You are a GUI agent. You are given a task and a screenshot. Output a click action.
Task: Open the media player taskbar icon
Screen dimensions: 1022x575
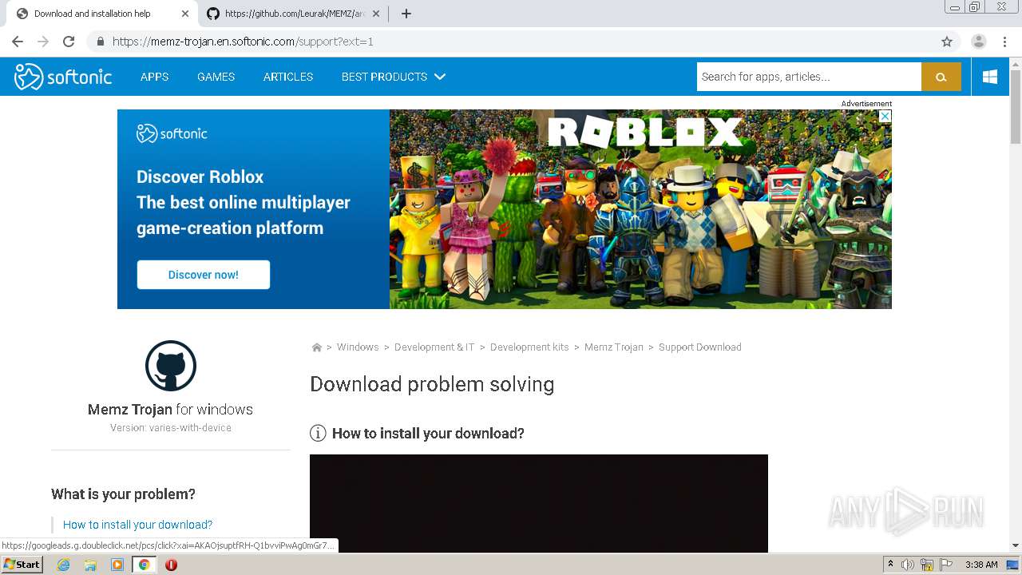117,565
